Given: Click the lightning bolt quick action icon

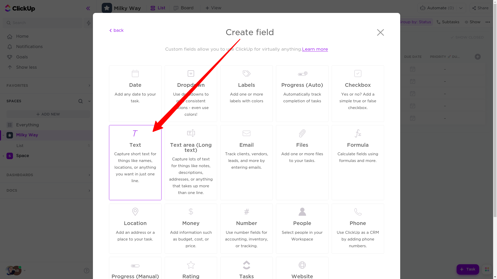Looking at the screenshot, I should tap(89, 23).
